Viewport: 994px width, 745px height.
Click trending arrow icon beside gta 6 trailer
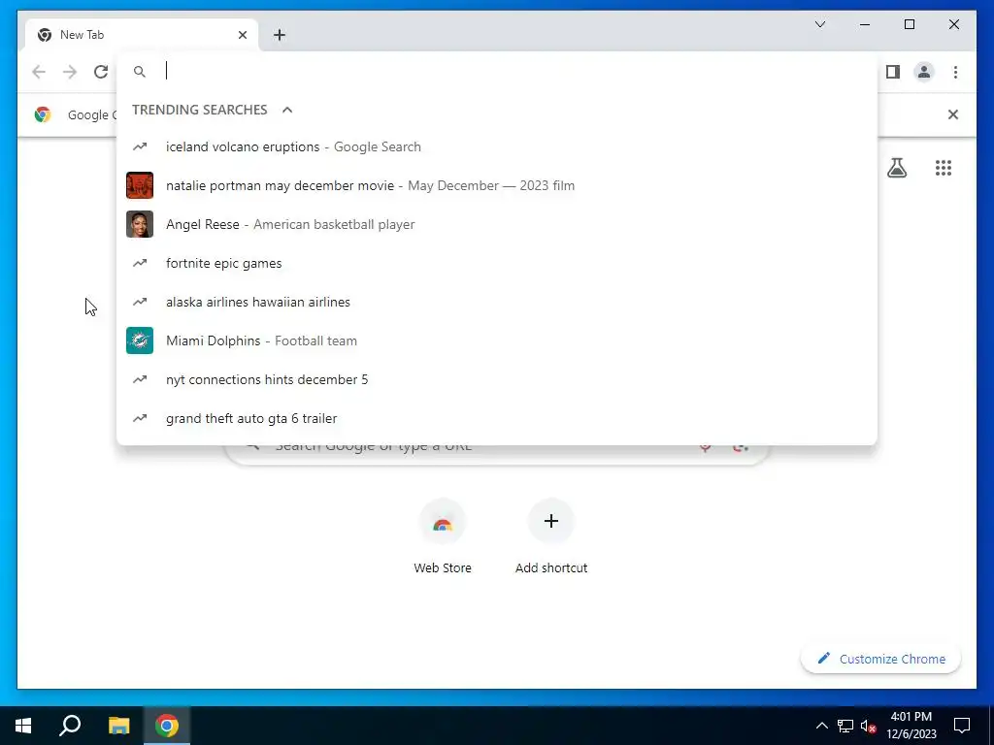(x=140, y=418)
